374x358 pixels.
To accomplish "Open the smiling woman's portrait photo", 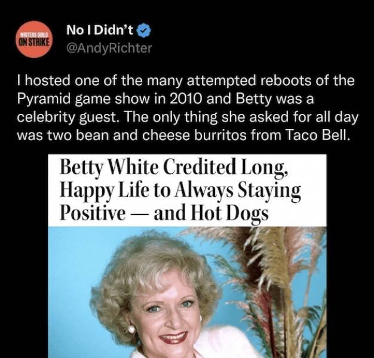I will (187, 292).
